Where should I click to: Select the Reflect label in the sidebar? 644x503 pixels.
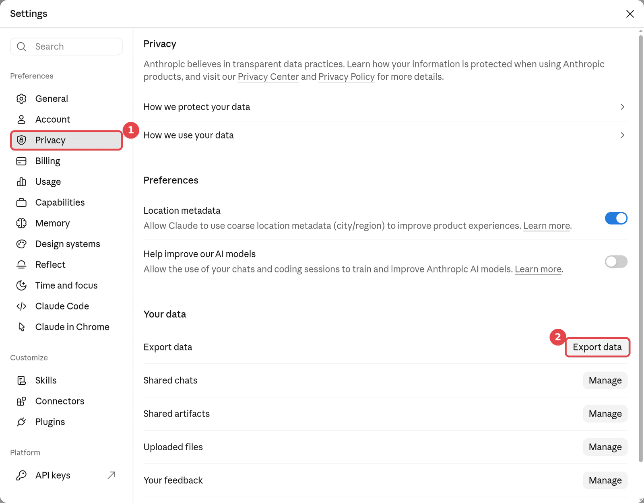pyautogui.click(x=50, y=265)
